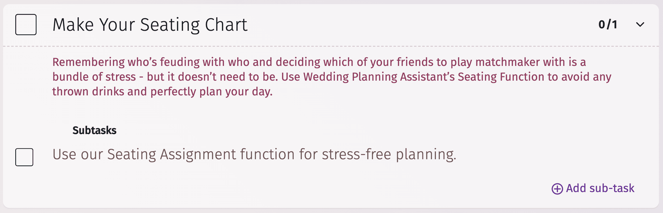Click the "Make Your Seating Chart" title

tap(150, 25)
